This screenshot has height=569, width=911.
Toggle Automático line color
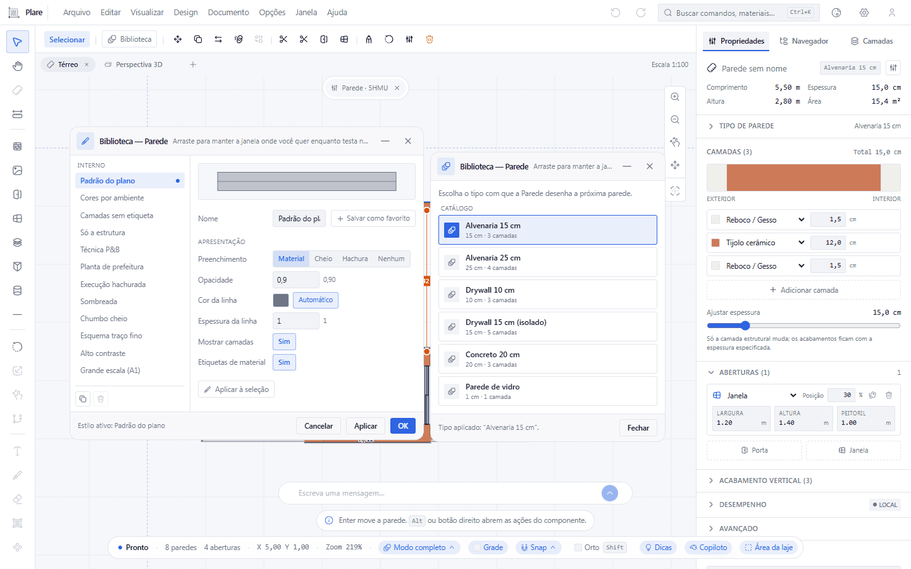click(316, 300)
